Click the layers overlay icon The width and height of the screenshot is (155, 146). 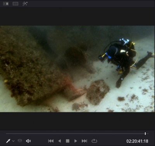(x=20, y=141)
